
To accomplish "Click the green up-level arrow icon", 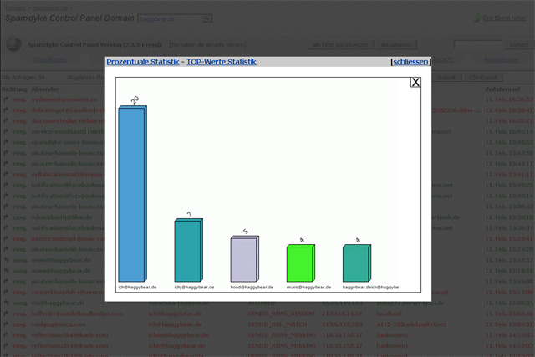I will 477,18.
